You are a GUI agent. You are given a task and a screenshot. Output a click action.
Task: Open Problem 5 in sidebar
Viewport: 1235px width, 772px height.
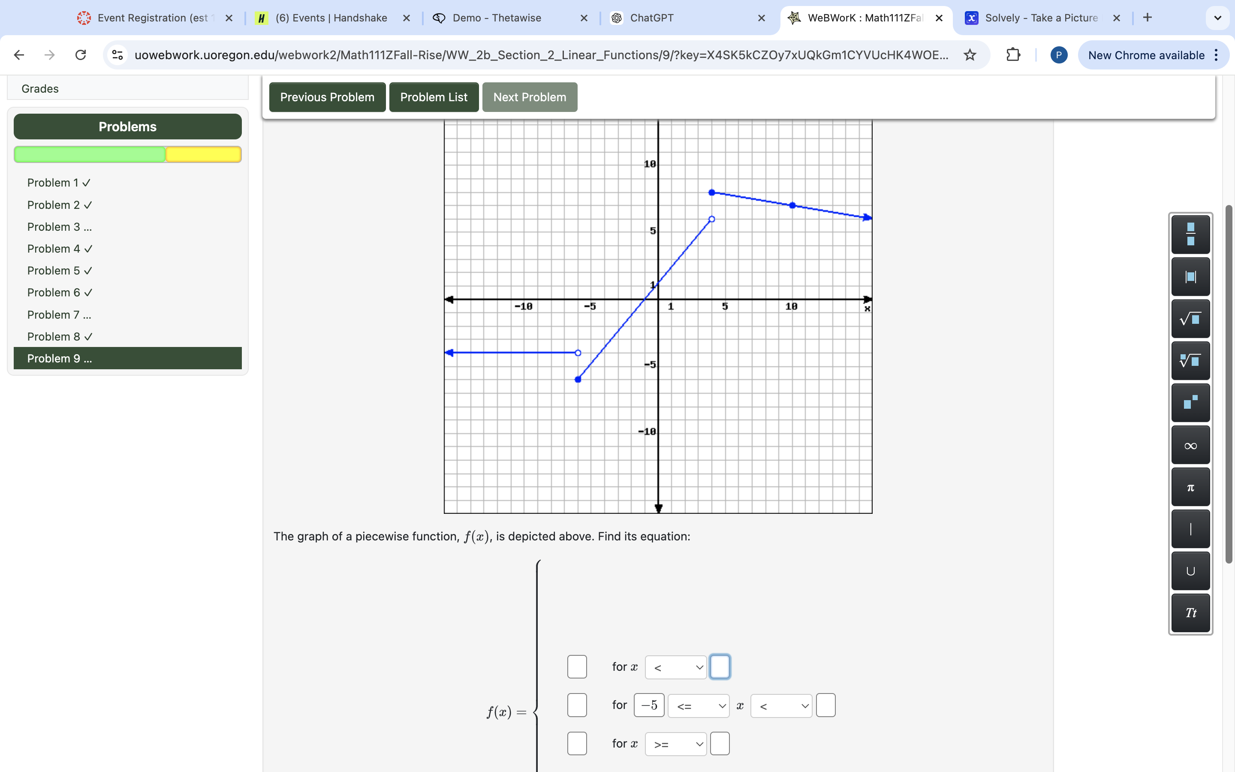[59, 271]
